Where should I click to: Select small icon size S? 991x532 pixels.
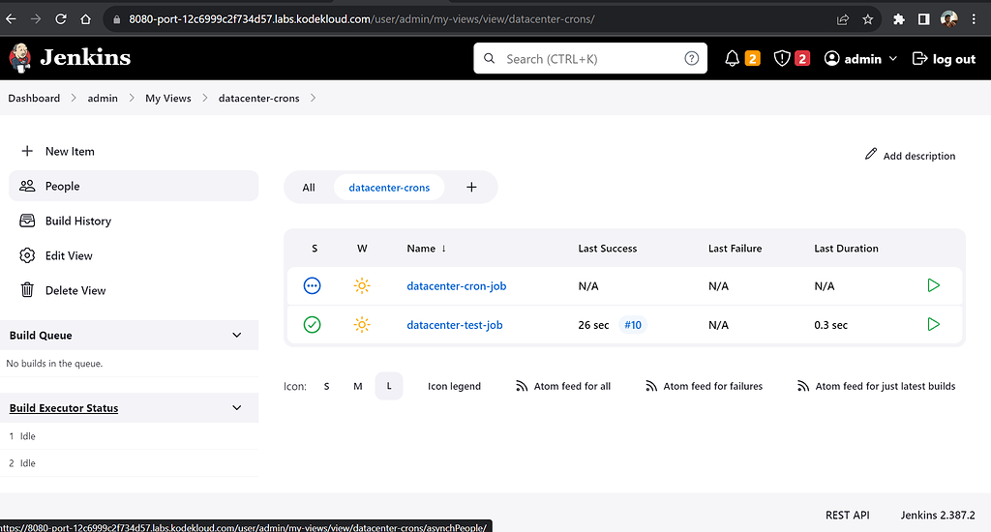click(326, 386)
